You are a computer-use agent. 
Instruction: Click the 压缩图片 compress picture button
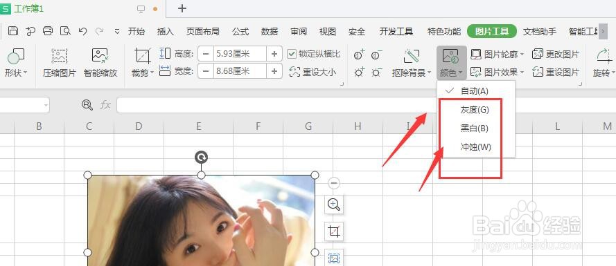60,63
